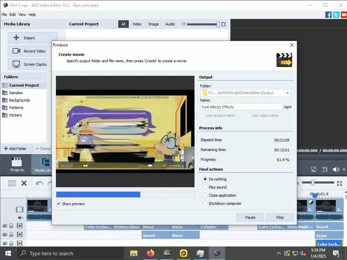
Task: Click the zoom-to-fit timeline icon
Action: [x=340, y=183]
